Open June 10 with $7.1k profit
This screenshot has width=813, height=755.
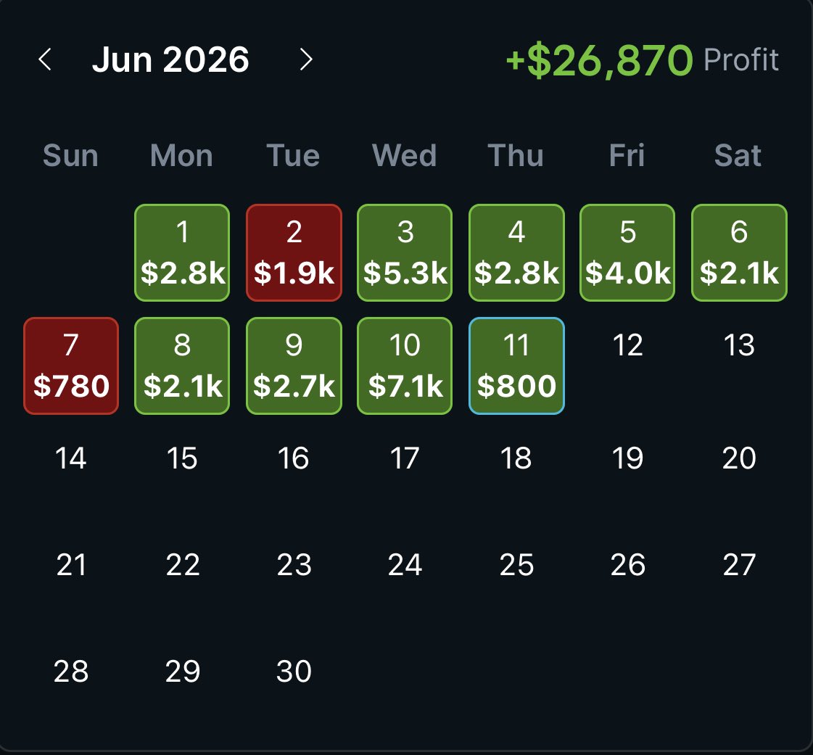pyautogui.click(x=405, y=366)
